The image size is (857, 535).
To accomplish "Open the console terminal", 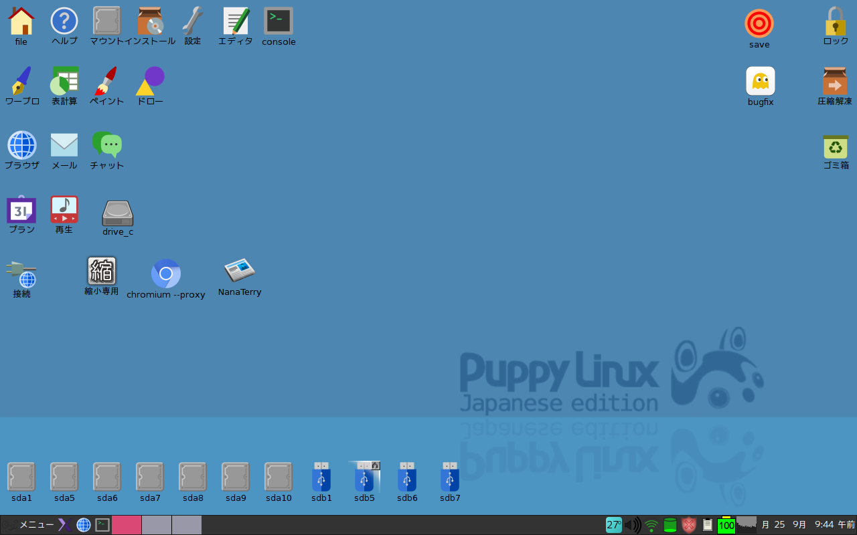I will pos(279,20).
